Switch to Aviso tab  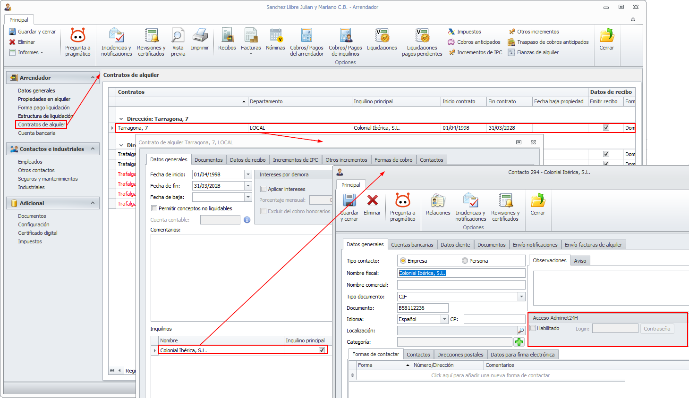(580, 261)
